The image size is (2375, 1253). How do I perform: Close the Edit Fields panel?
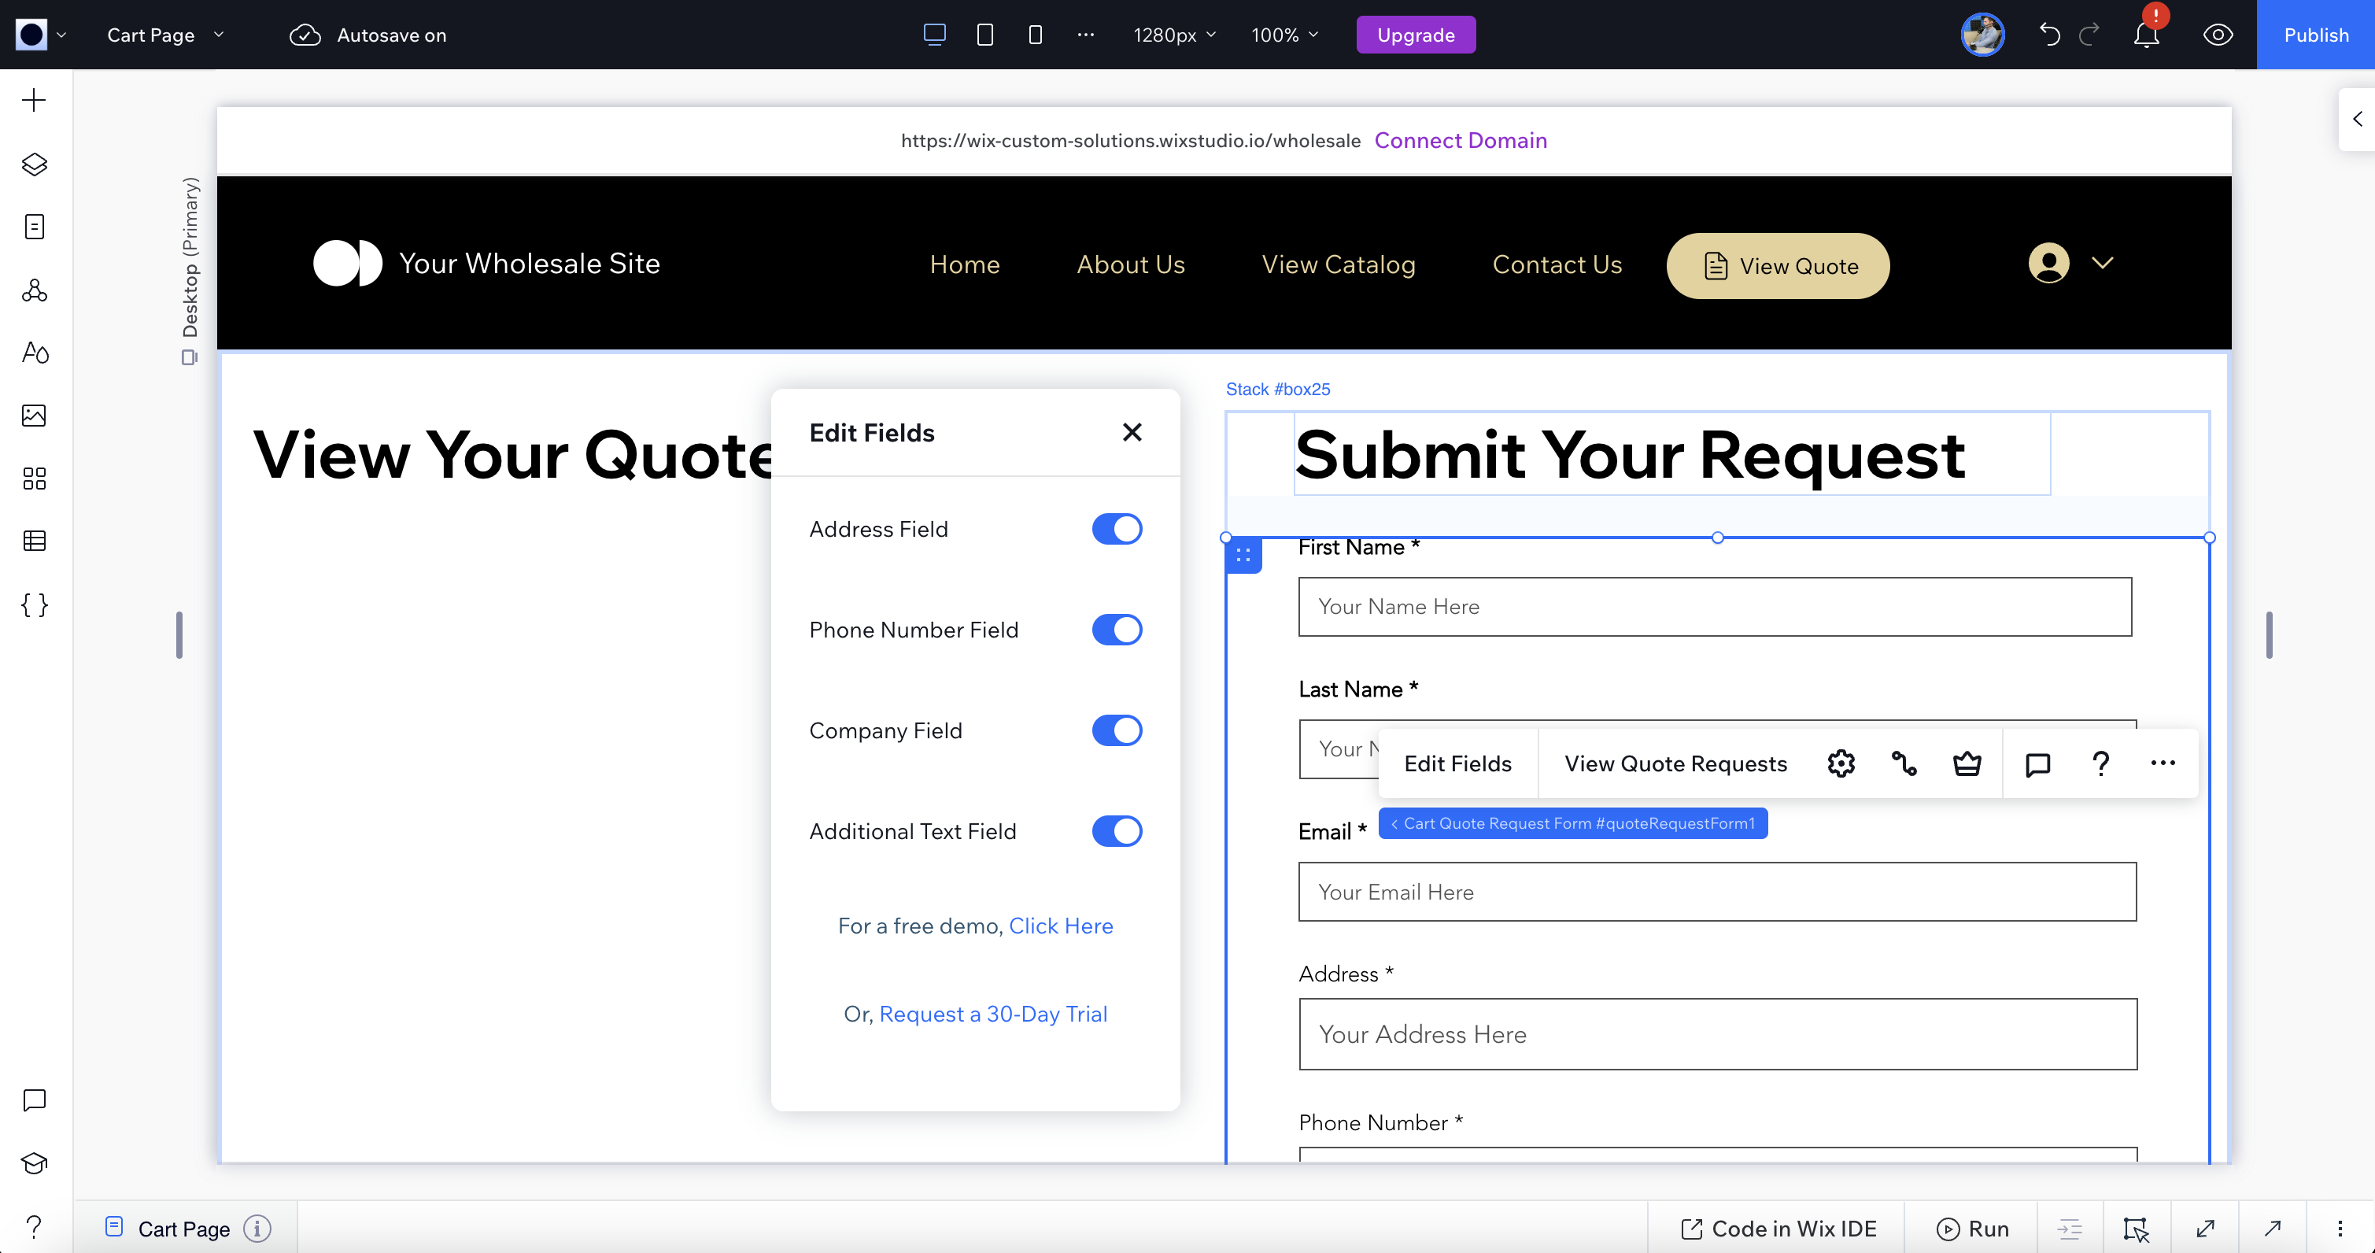[1132, 432]
